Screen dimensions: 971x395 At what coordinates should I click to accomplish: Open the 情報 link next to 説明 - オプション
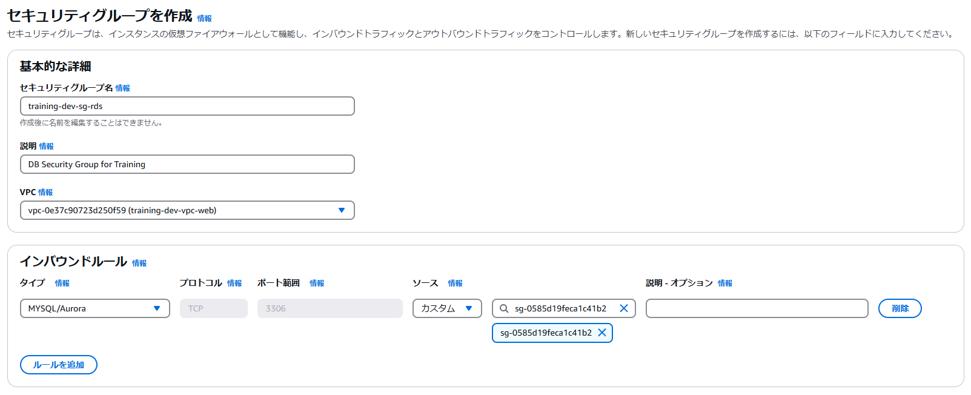[725, 283]
